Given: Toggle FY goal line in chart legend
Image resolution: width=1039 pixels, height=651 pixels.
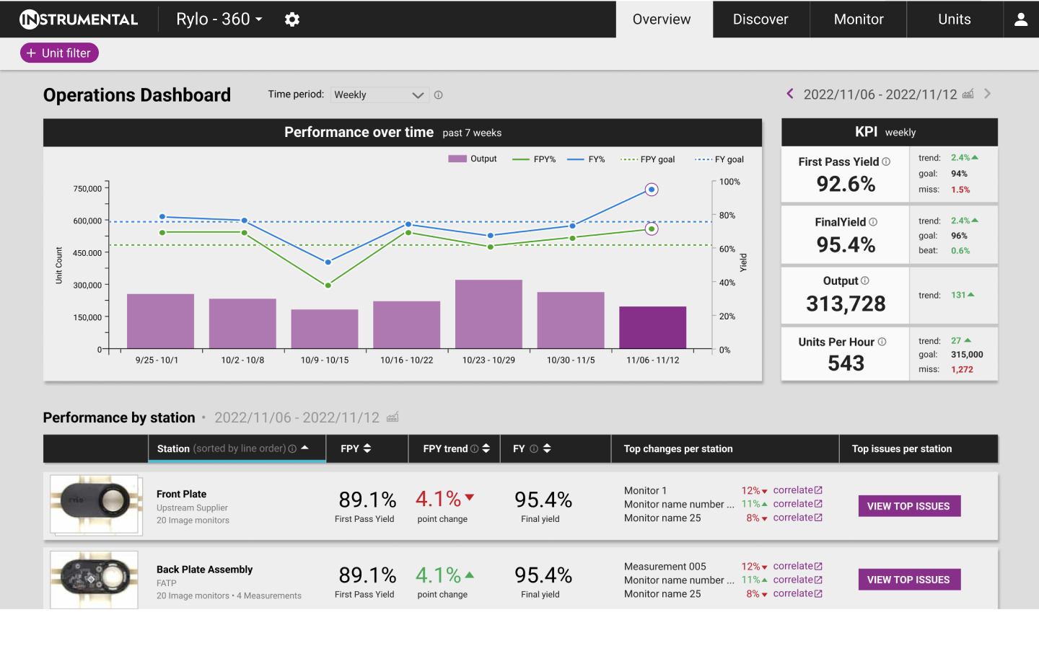Looking at the screenshot, I should pyautogui.click(x=719, y=159).
